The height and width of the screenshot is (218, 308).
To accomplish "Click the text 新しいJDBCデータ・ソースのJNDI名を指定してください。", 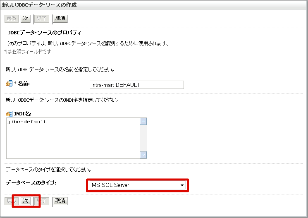I will tap(62, 100).
